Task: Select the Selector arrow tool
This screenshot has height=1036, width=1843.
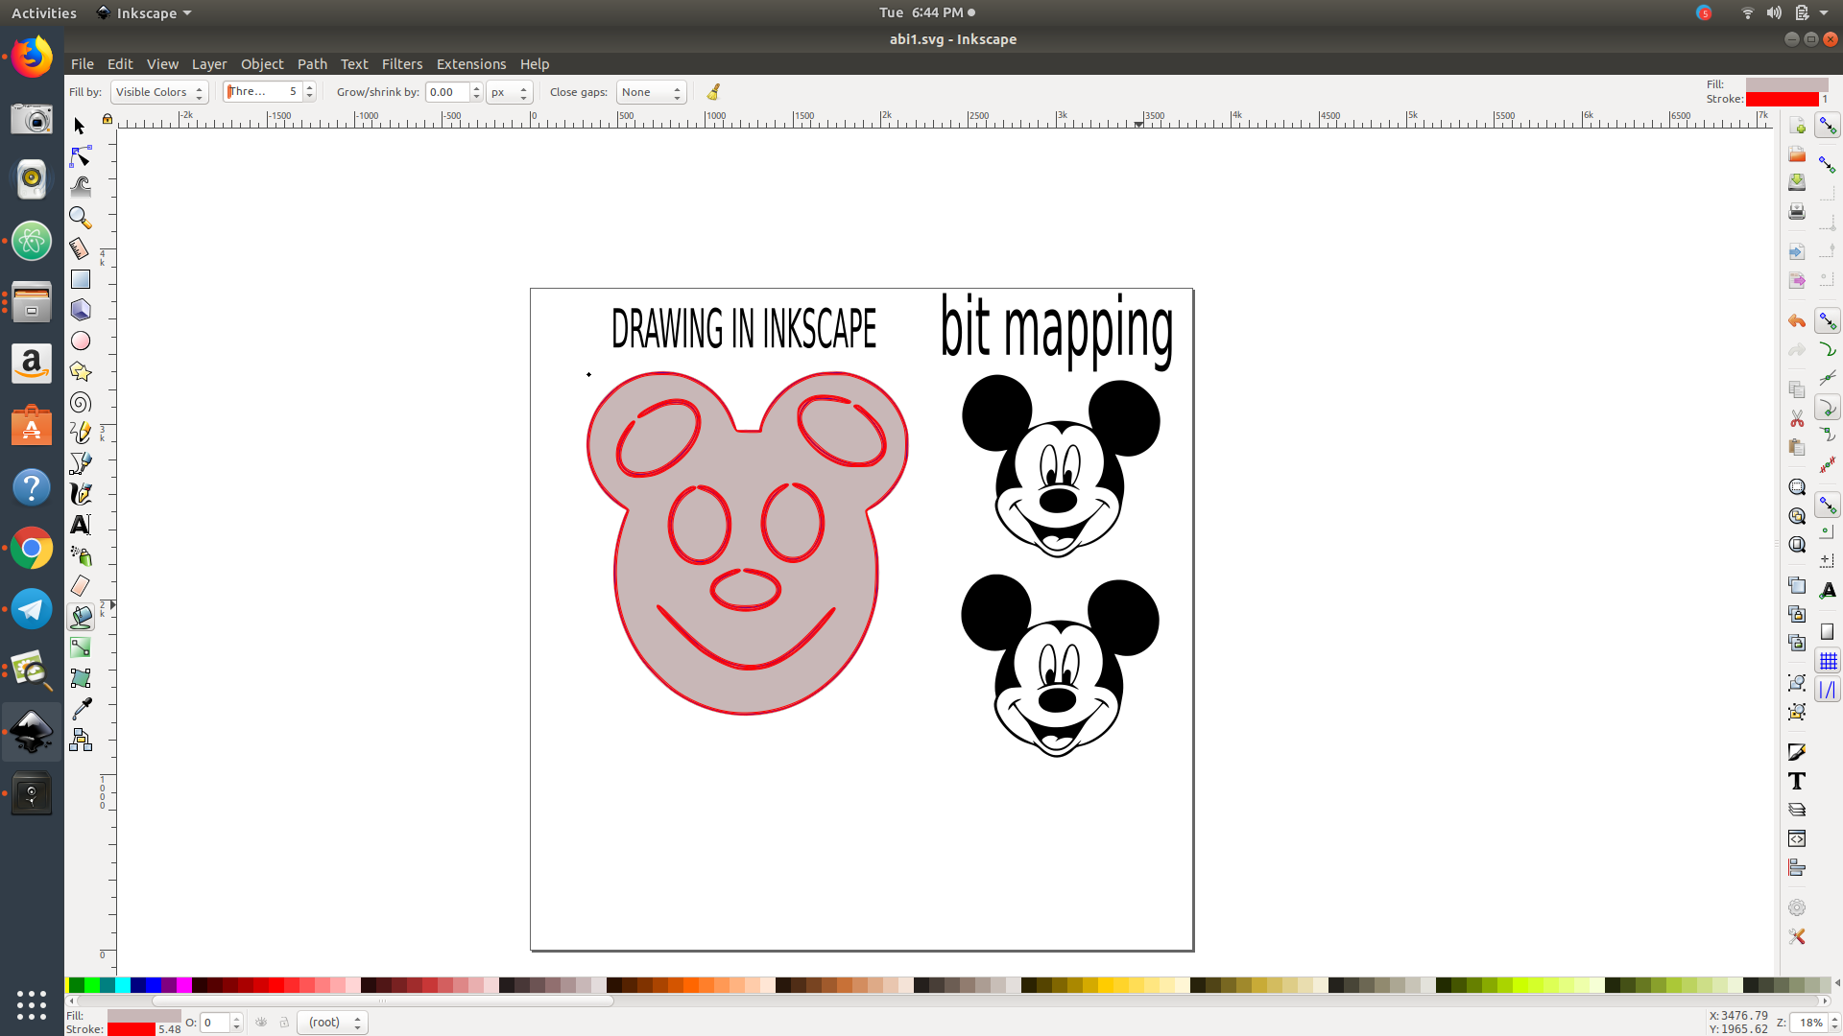Action: coord(80,126)
